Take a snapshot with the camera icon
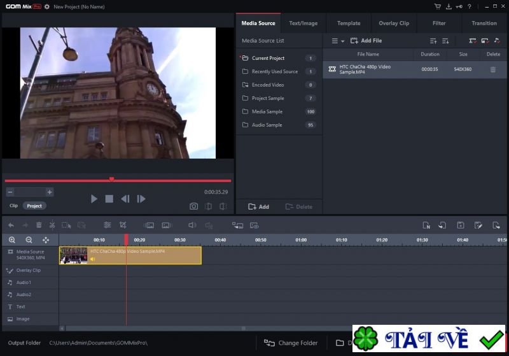The image size is (509, 356). pos(193,206)
